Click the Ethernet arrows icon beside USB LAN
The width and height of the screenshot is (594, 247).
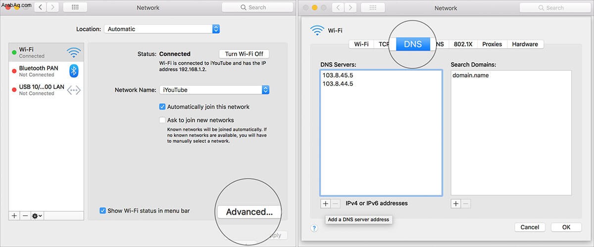(74, 90)
